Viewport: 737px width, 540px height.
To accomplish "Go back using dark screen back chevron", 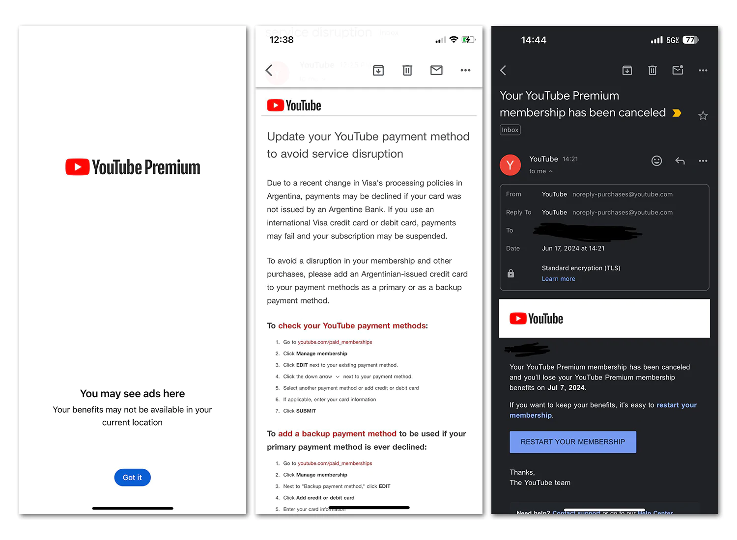I will 503,70.
